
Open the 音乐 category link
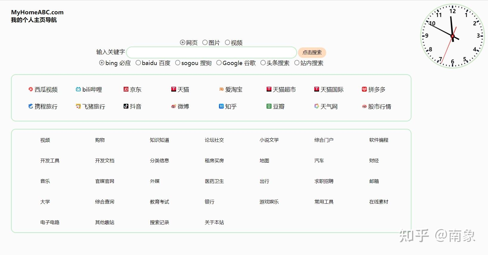pyautogui.click(x=45, y=181)
